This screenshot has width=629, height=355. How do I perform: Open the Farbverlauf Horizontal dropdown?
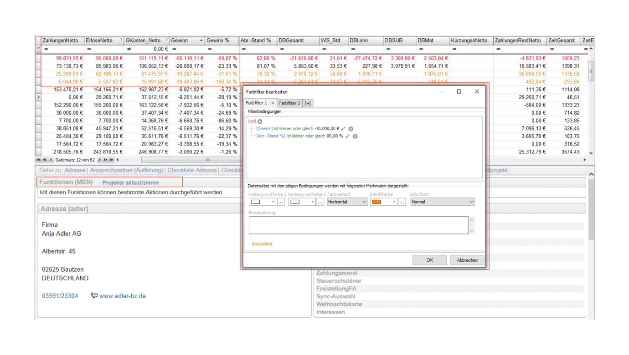click(364, 202)
